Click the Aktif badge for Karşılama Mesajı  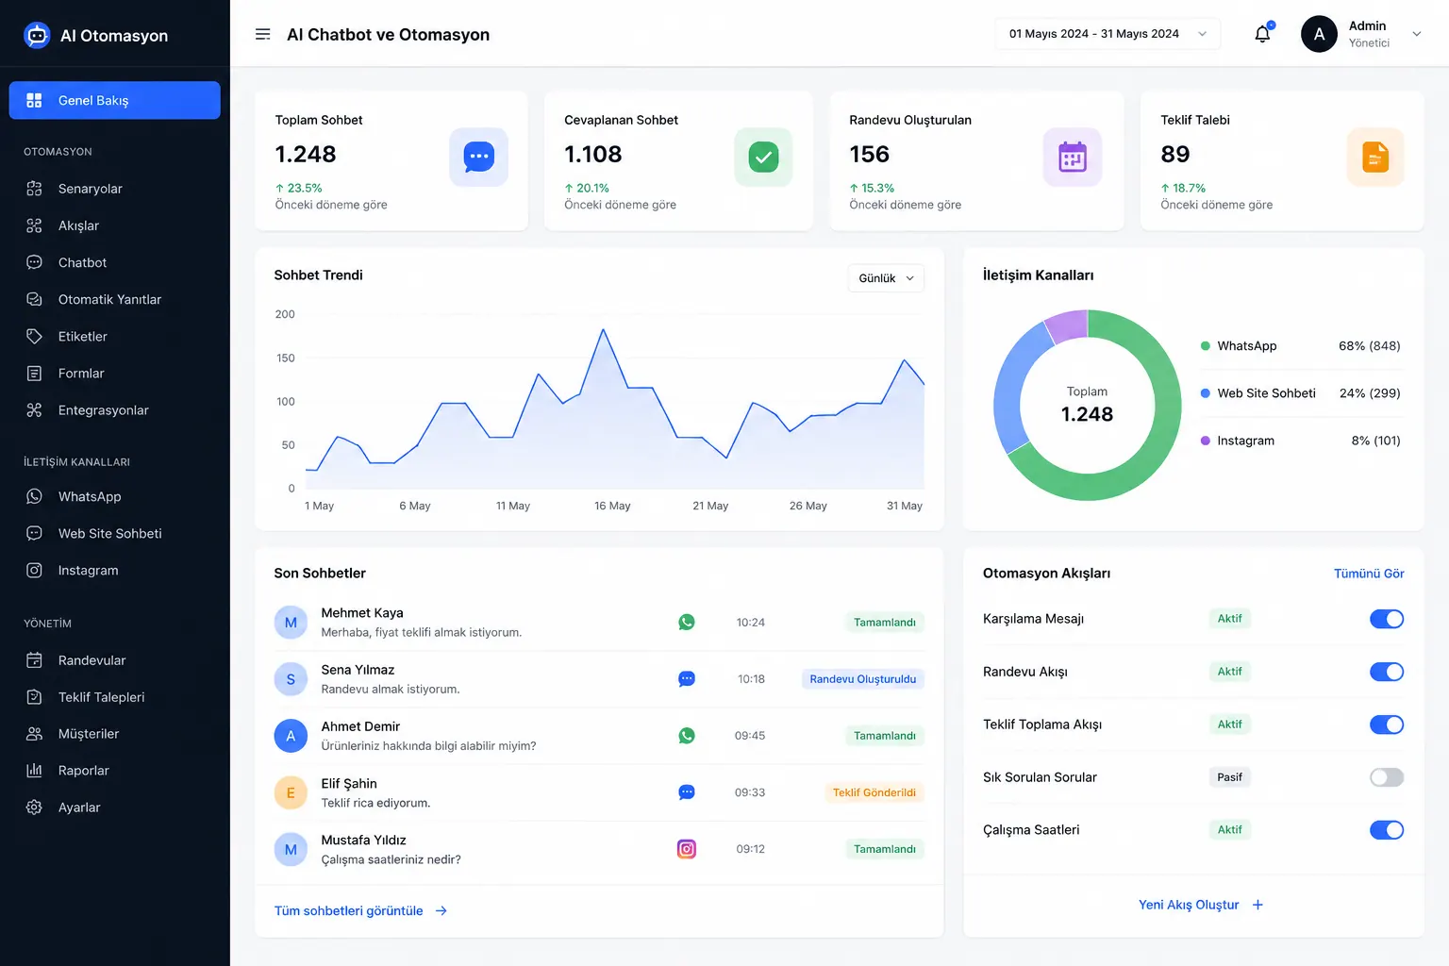(1229, 619)
